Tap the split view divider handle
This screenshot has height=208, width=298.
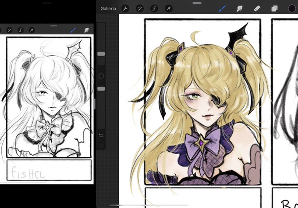pos(95,104)
